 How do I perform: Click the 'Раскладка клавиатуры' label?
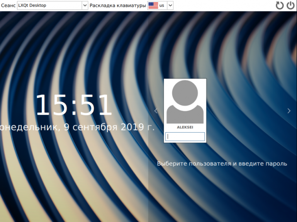coord(118,5)
